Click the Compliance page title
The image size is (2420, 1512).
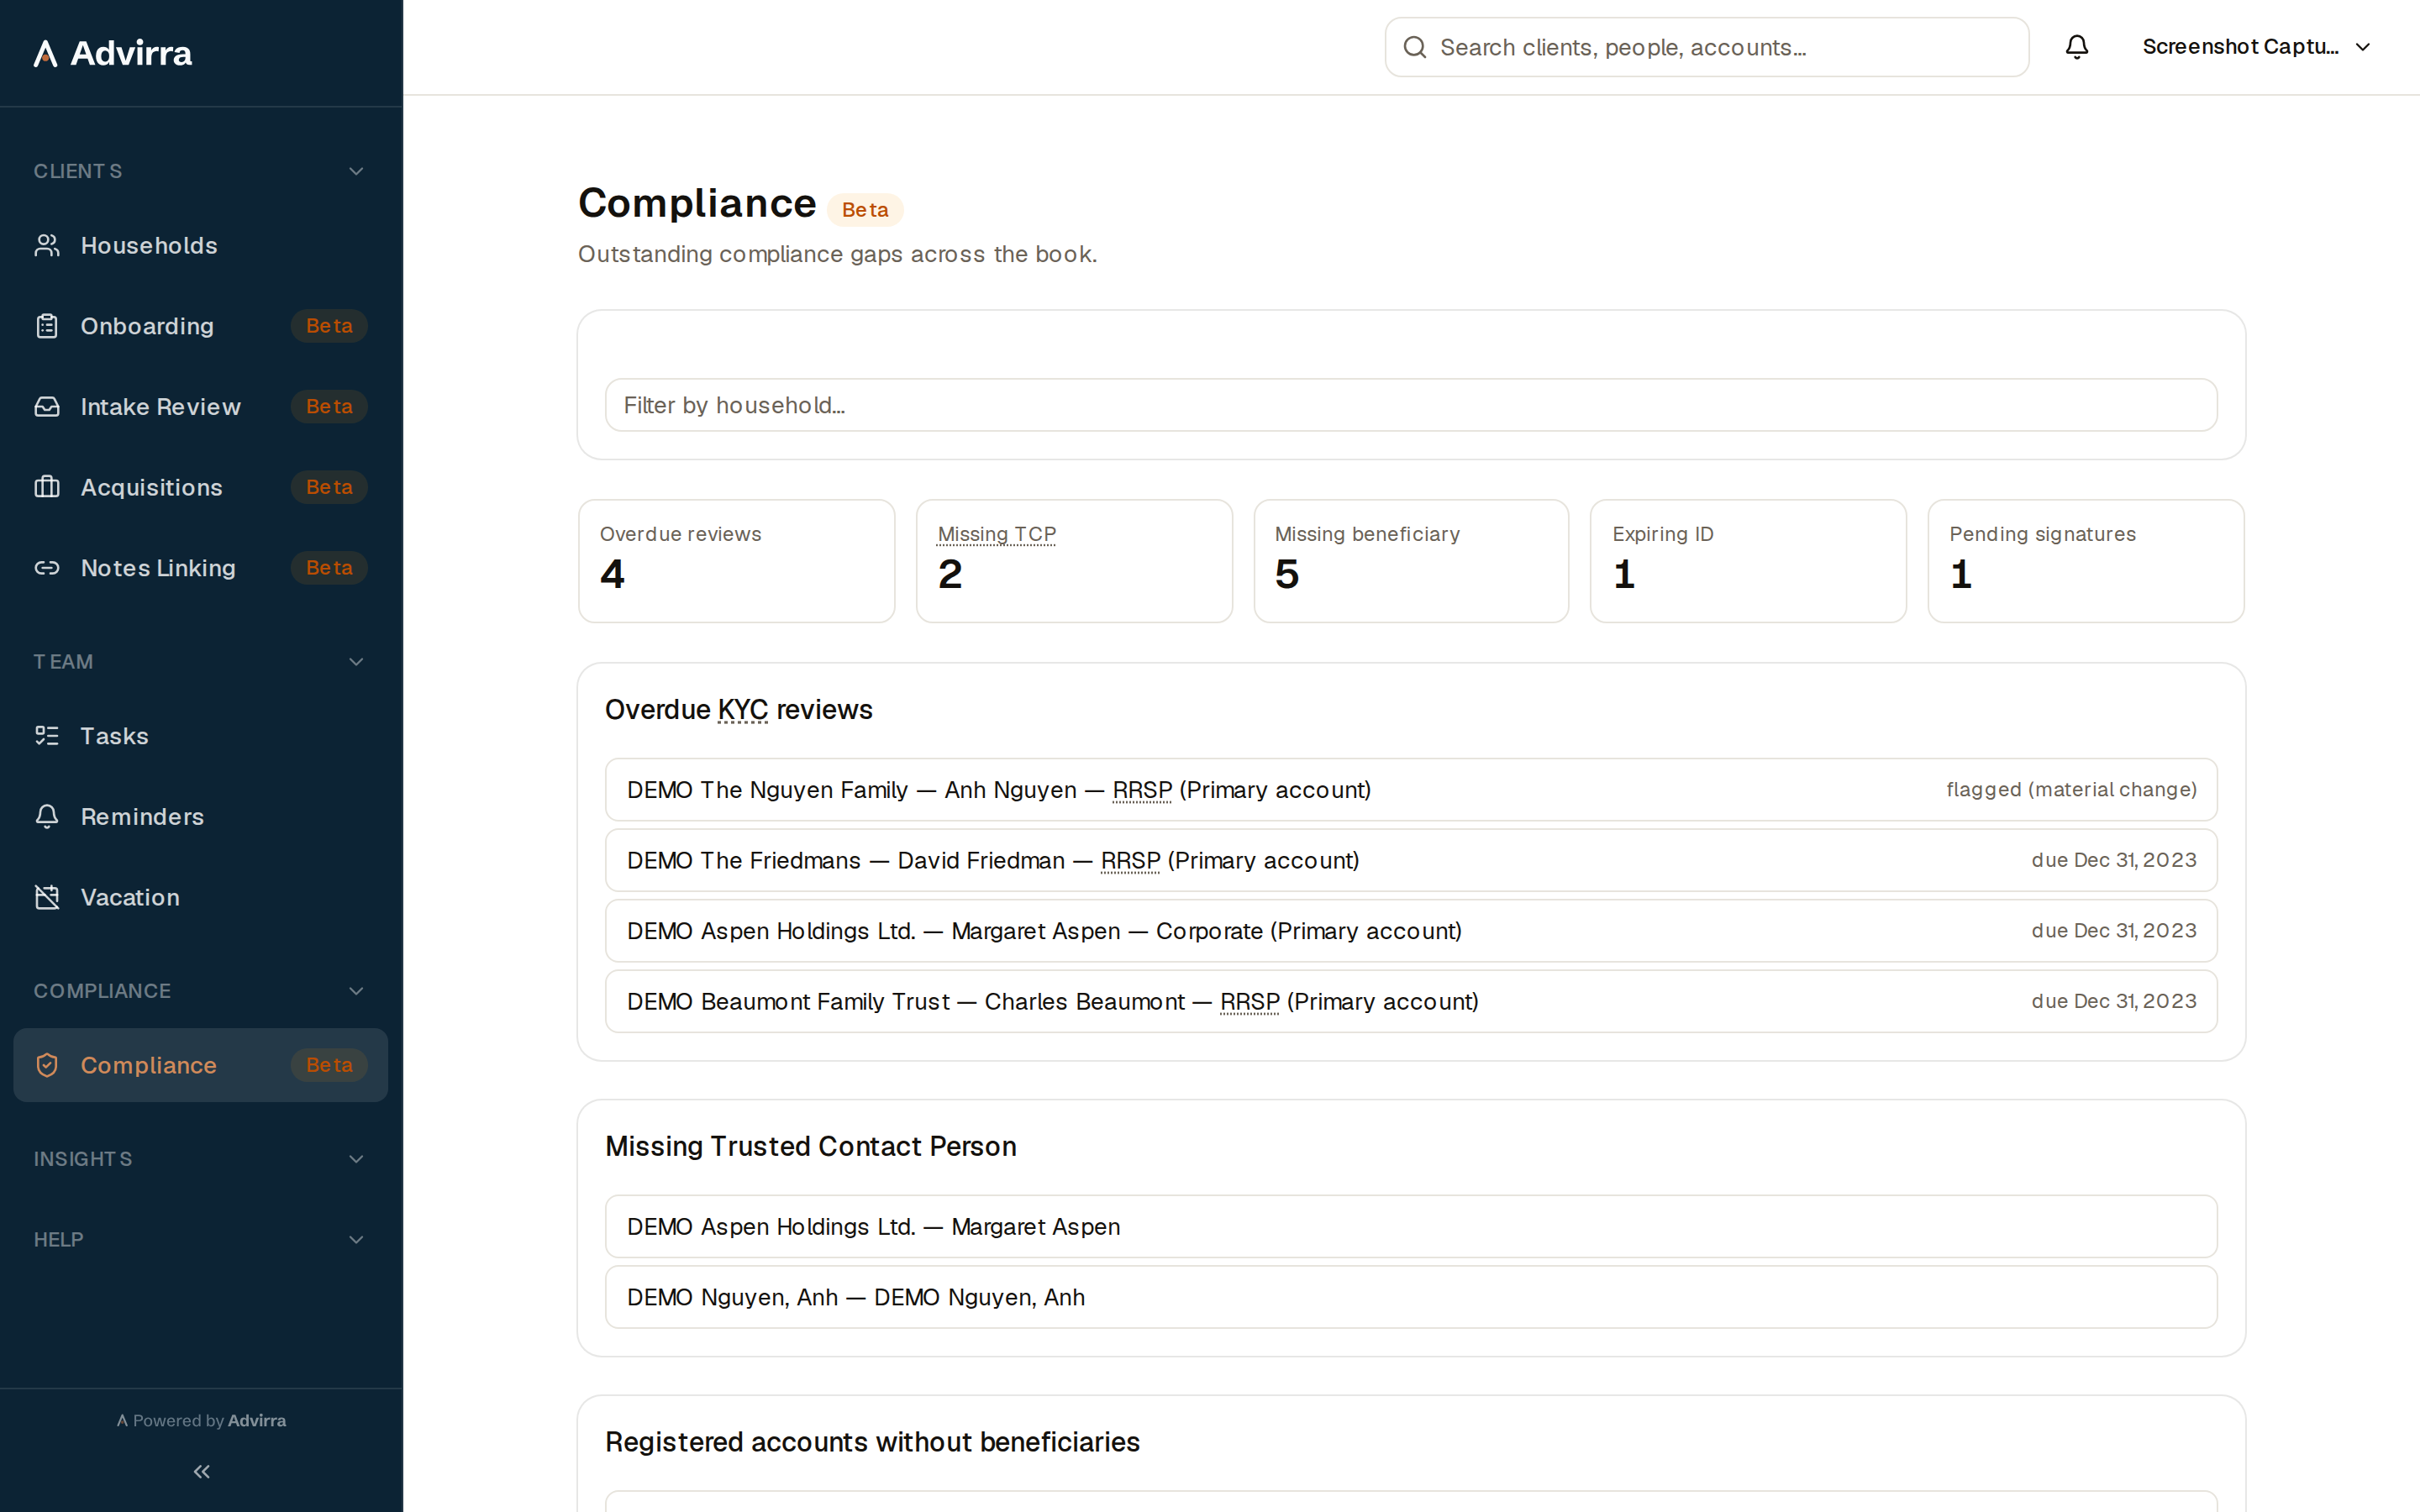point(697,203)
